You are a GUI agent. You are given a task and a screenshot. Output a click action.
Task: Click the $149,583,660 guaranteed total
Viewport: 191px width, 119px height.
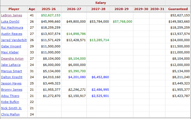tap(179, 22)
